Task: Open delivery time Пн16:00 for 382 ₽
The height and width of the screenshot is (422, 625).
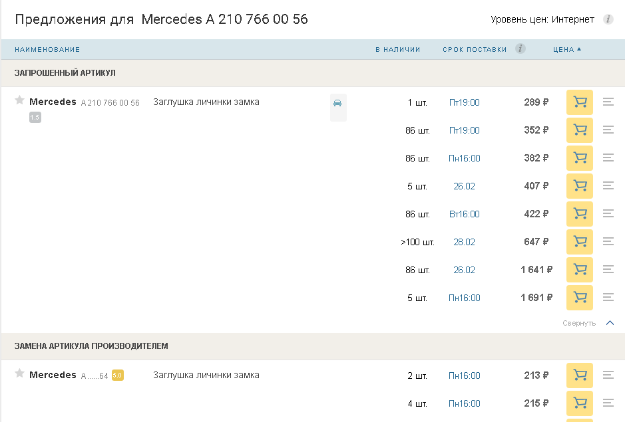Action: pos(465,158)
